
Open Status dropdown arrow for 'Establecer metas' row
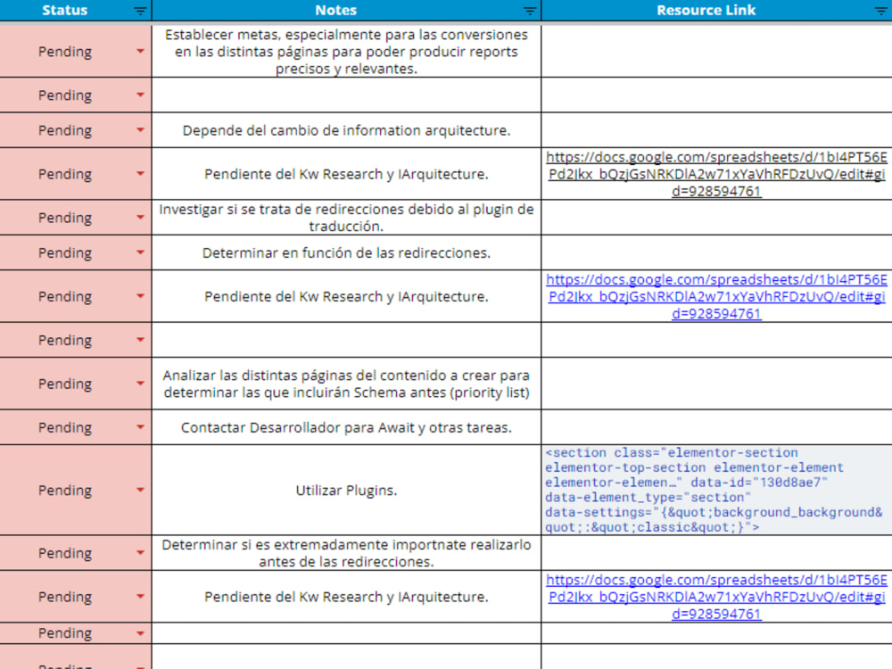click(140, 51)
